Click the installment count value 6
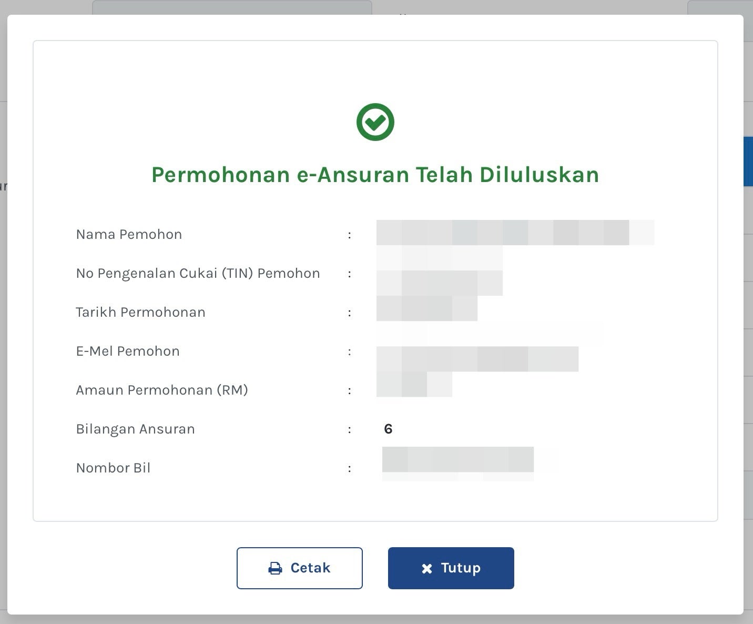The image size is (753, 624). pyautogui.click(x=388, y=429)
